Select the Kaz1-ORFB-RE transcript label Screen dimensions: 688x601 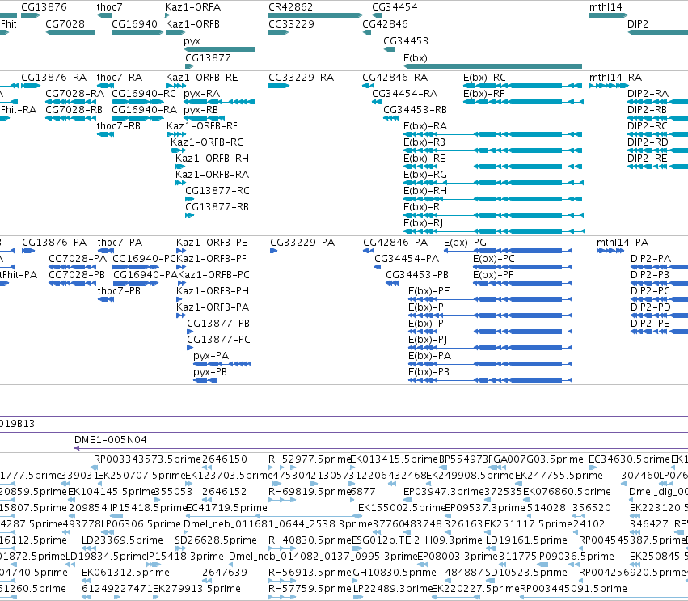[202, 78]
